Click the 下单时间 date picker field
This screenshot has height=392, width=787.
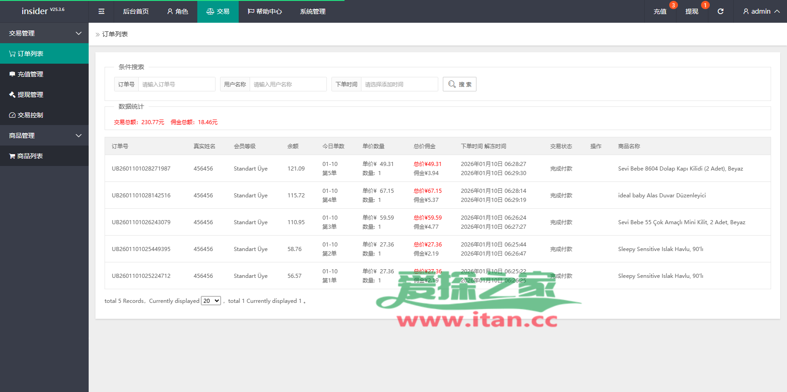pyautogui.click(x=399, y=84)
